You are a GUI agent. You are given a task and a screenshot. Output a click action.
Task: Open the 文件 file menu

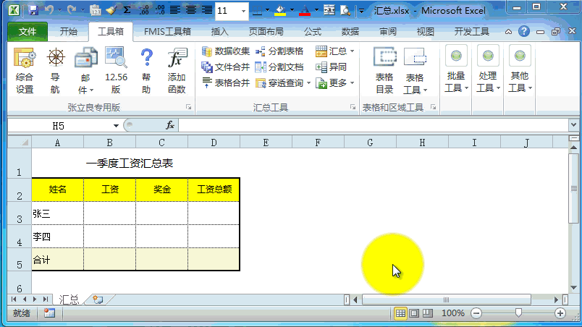point(28,32)
